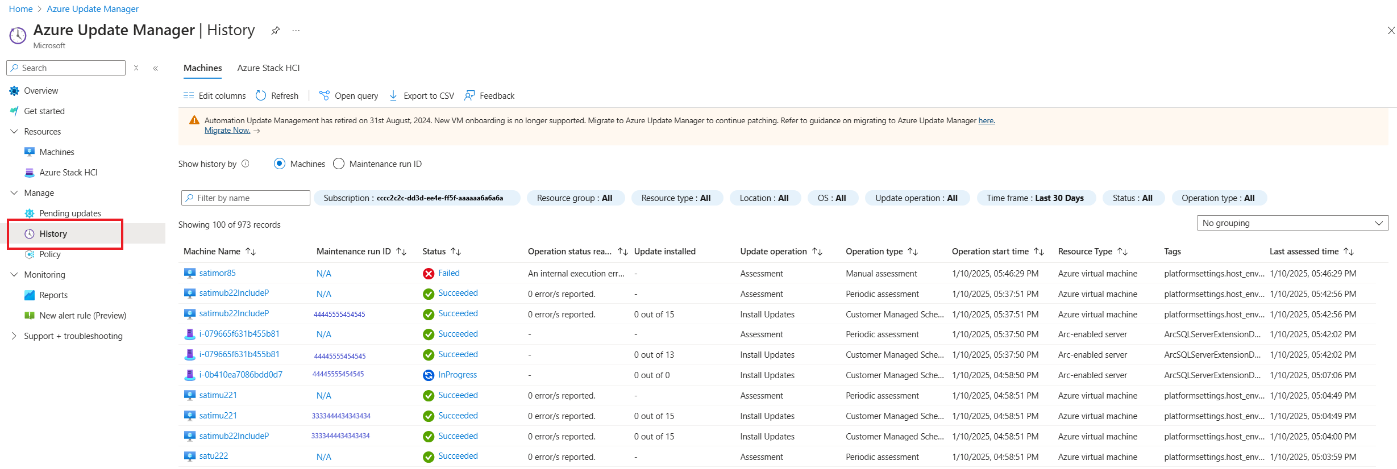Click the Open query icon
Image resolution: width=1397 pixels, height=469 pixels.
coord(325,95)
